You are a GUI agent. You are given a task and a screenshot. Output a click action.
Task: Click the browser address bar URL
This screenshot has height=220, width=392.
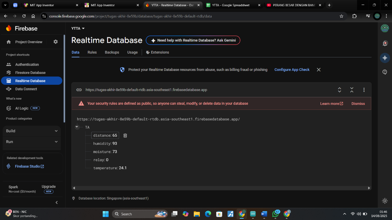(x=130, y=16)
